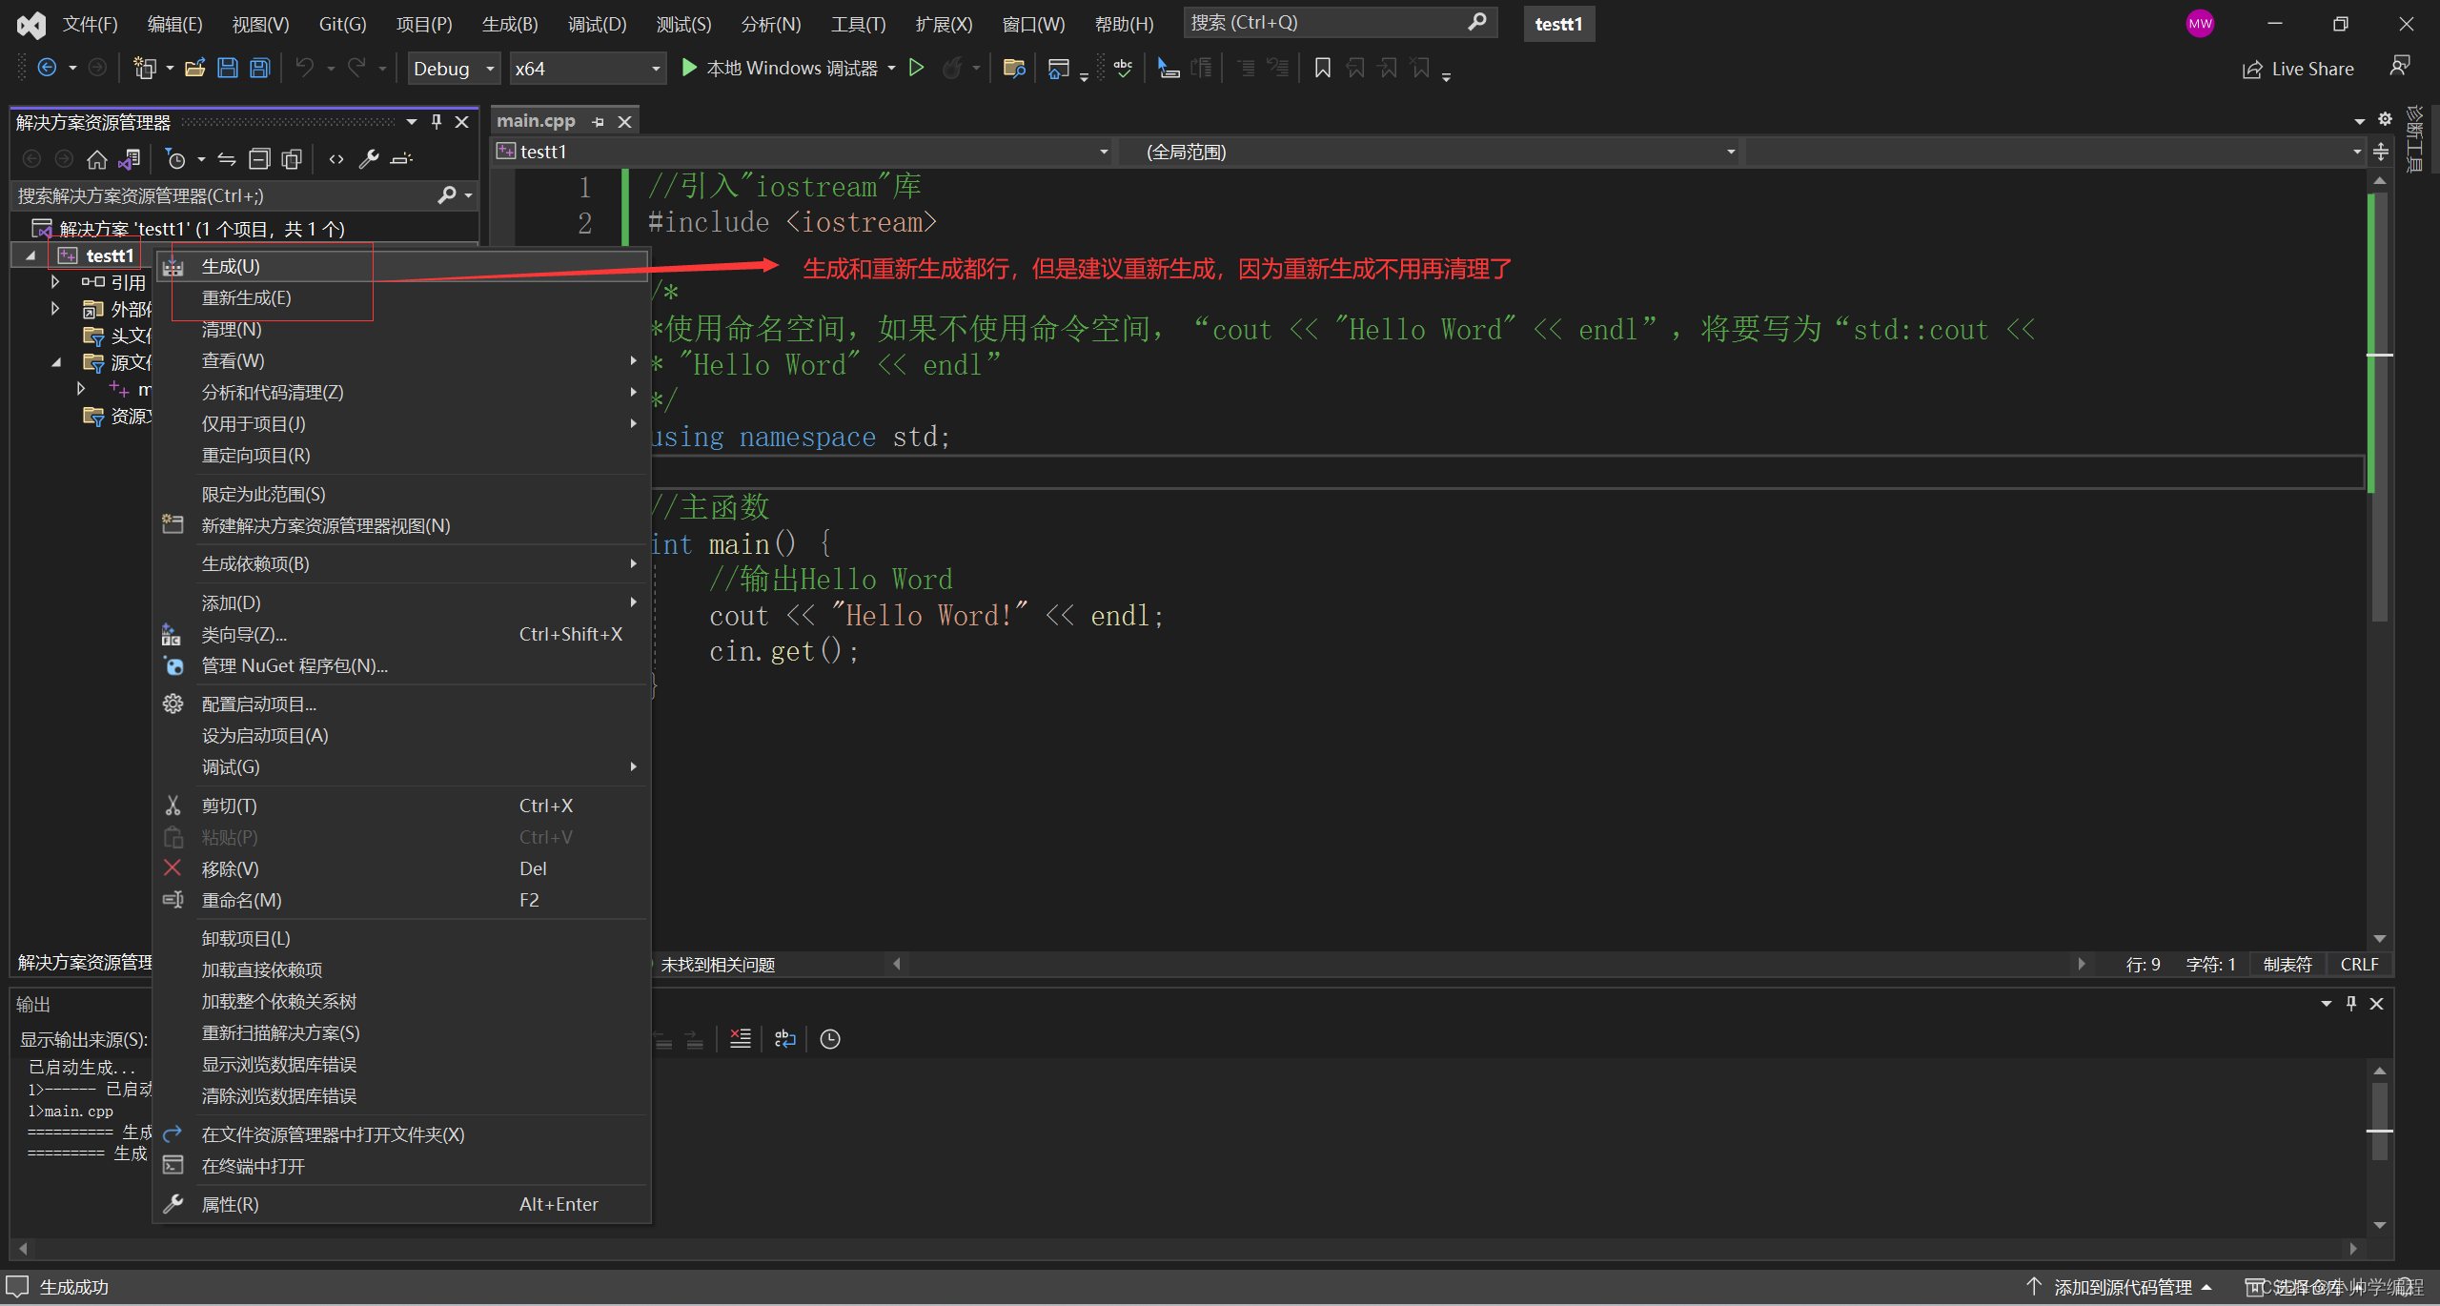This screenshot has height=1306, width=2440.
Task: Clear all output with the red X list icon
Action: [x=741, y=1038]
